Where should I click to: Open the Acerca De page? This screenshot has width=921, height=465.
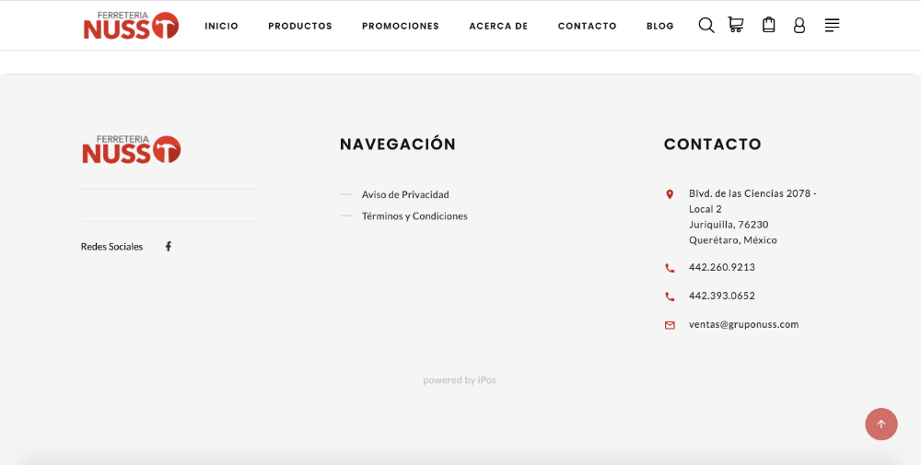point(498,26)
